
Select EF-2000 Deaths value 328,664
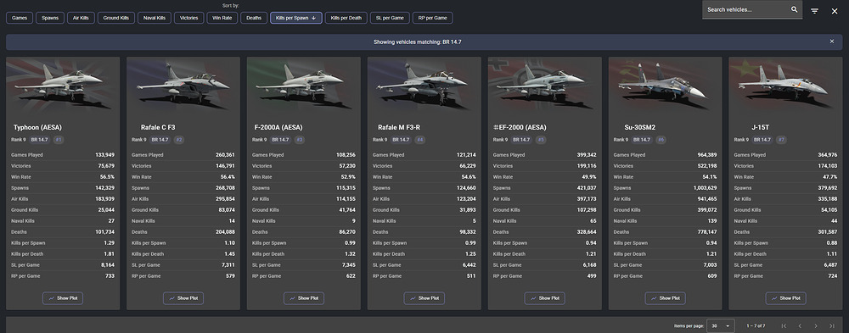tap(587, 232)
